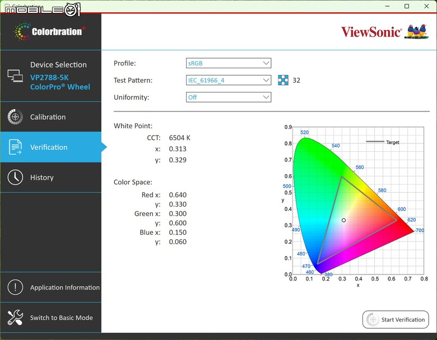Click the 560 wavelength label on chart

360,167
